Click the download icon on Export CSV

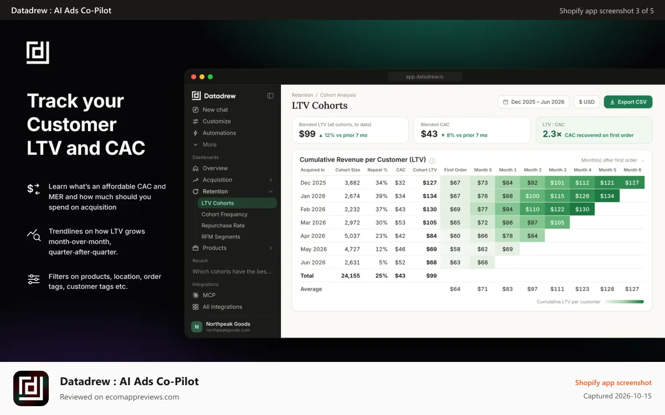pos(612,102)
